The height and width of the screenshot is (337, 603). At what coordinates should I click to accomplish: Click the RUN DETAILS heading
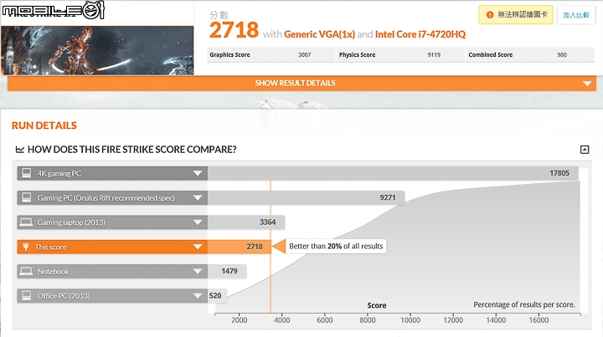(44, 125)
